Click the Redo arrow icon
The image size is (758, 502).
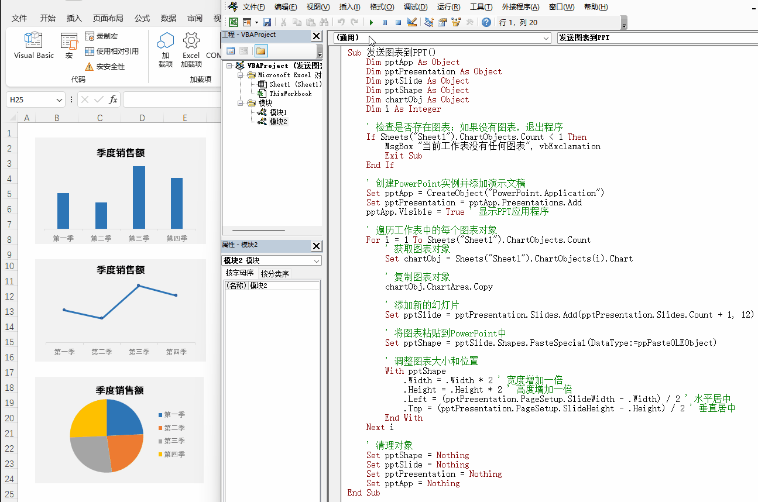(x=354, y=22)
